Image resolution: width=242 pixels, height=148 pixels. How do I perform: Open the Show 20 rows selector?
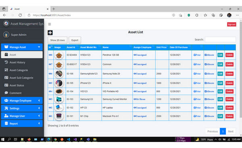click(x=57, y=40)
